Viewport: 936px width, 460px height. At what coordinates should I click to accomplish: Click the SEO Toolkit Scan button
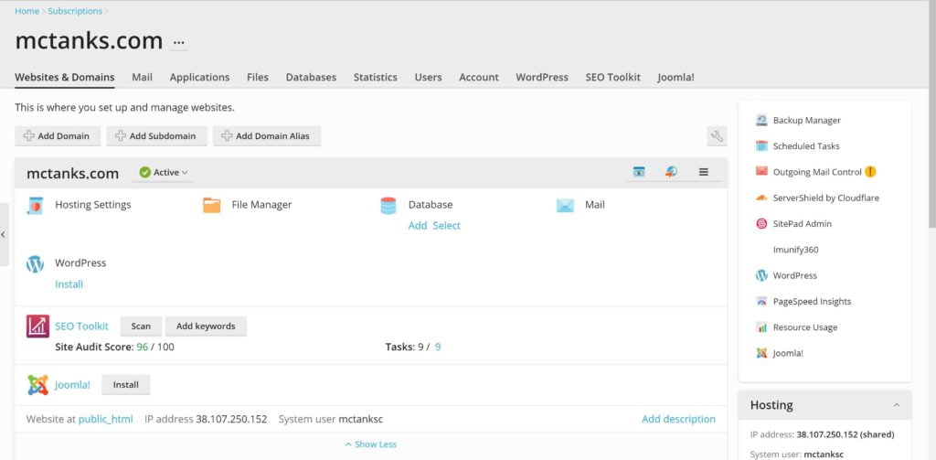[141, 326]
